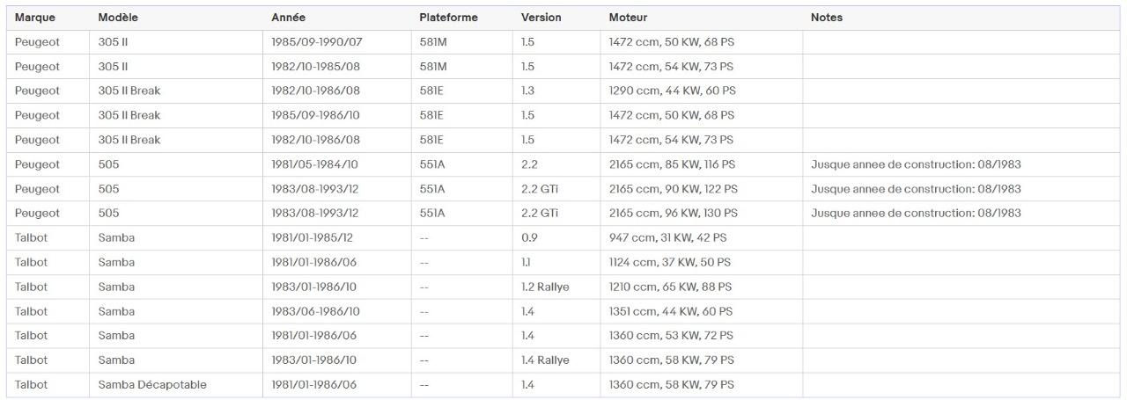The height and width of the screenshot is (400, 1127).
Task: Click the Moteur column header
Action: 629,18
